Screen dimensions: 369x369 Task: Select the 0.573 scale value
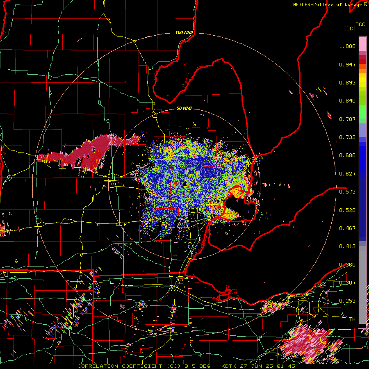click(347, 192)
